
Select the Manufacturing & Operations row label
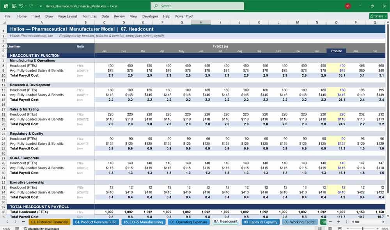32,61
